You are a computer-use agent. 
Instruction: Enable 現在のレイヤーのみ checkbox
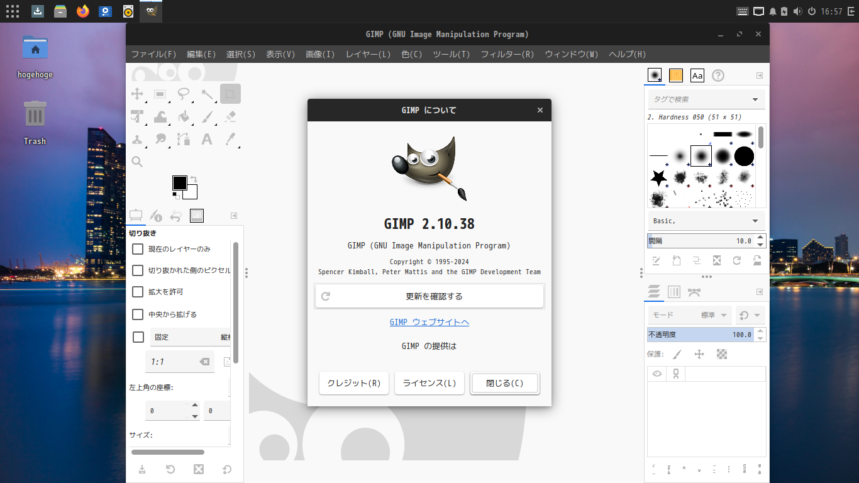[x=138, y=249]
